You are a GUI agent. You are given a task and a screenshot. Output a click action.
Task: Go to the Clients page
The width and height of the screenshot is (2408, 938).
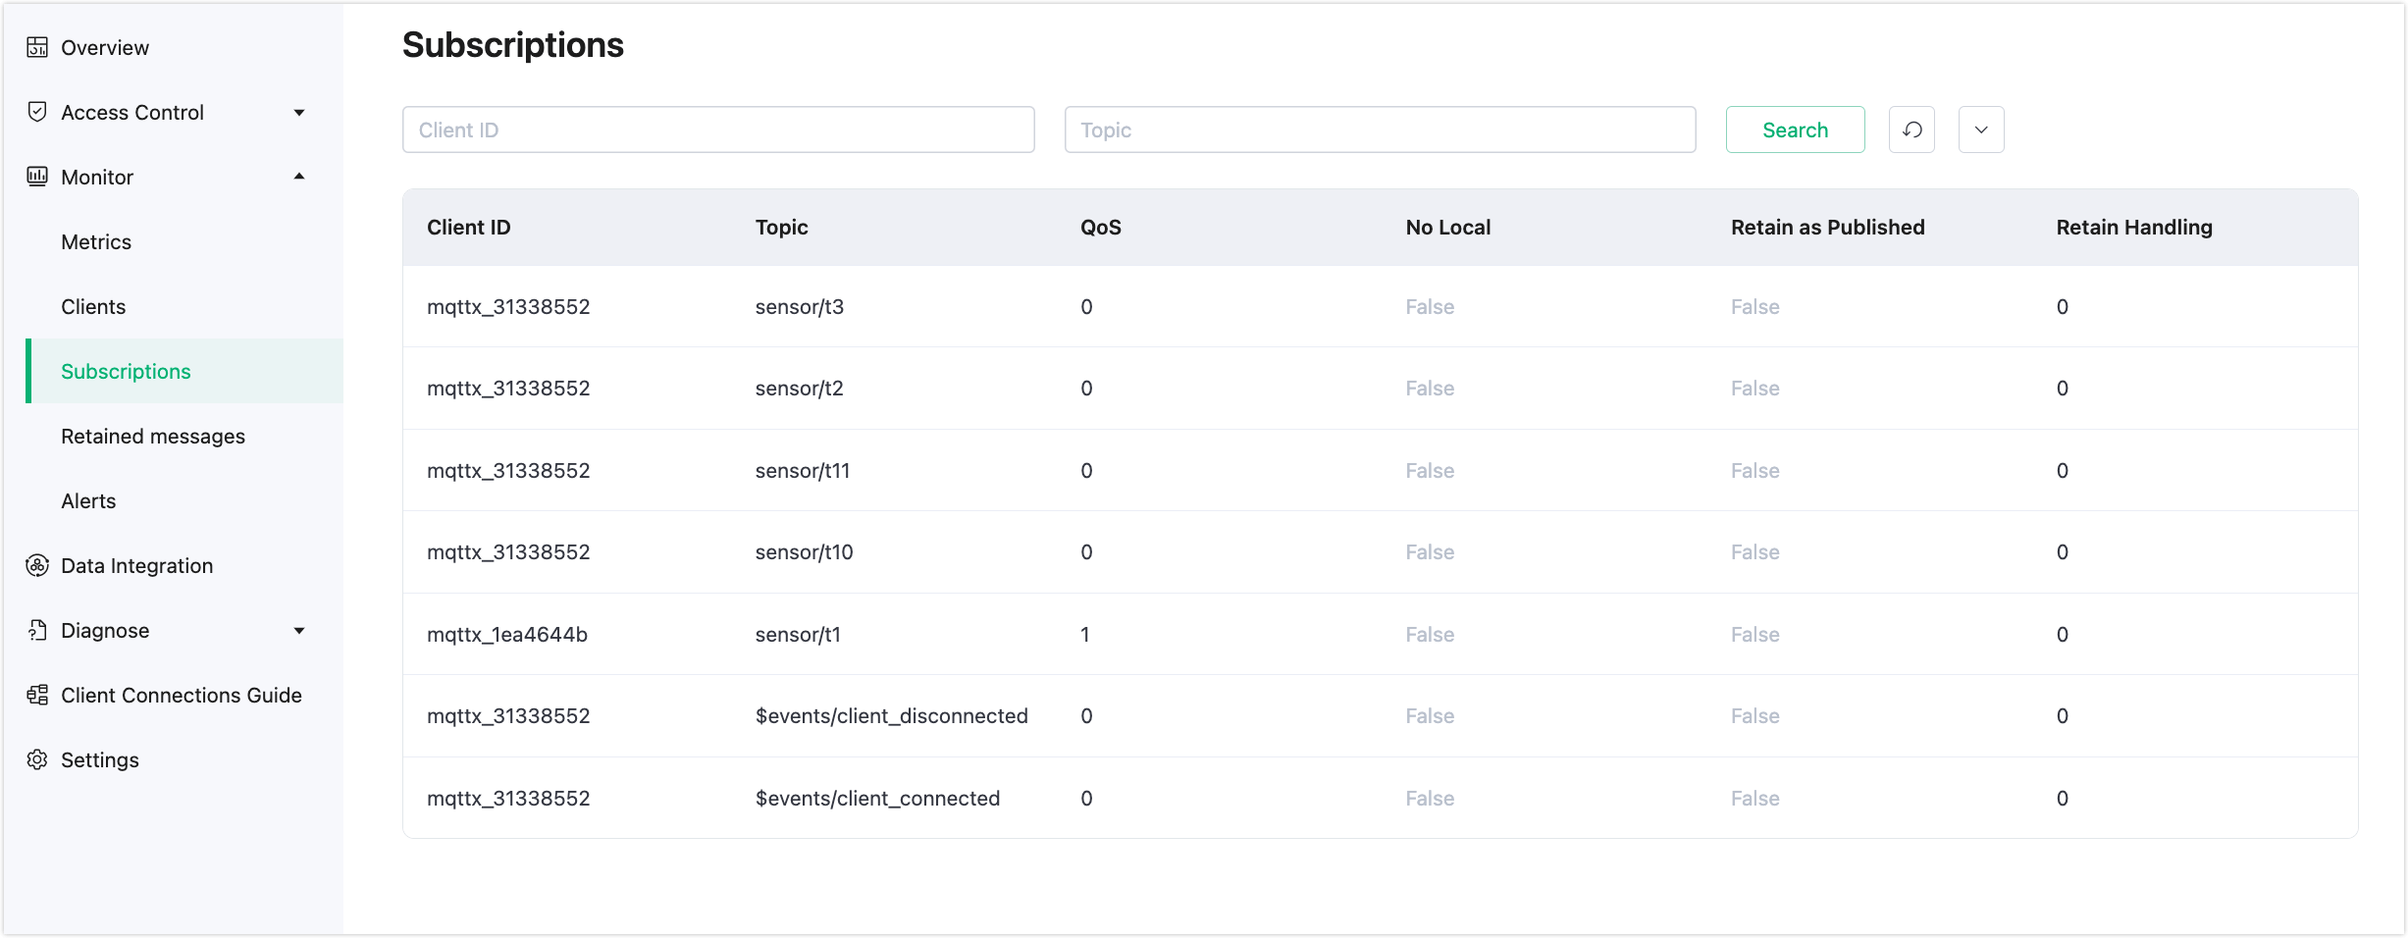click(93, 306)
